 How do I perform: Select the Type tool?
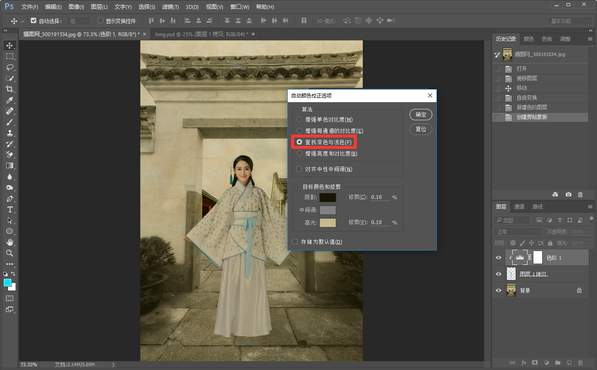[x=10, y=209]
